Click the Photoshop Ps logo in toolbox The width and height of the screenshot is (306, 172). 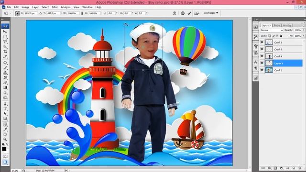pos(5,26)
